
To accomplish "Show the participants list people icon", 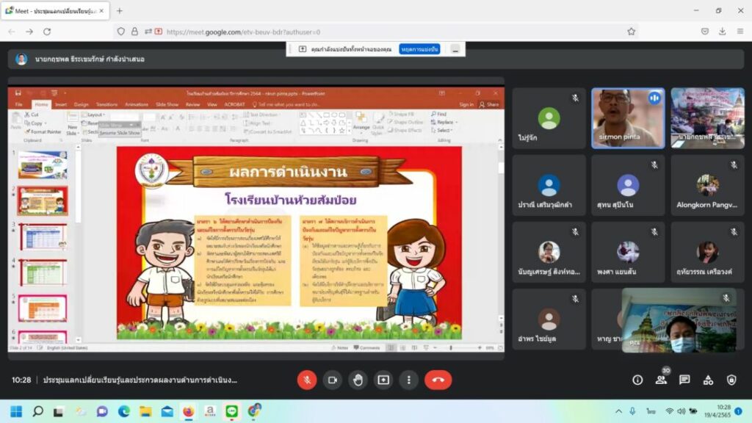I will pyautogui.click(x=661, y=380).
